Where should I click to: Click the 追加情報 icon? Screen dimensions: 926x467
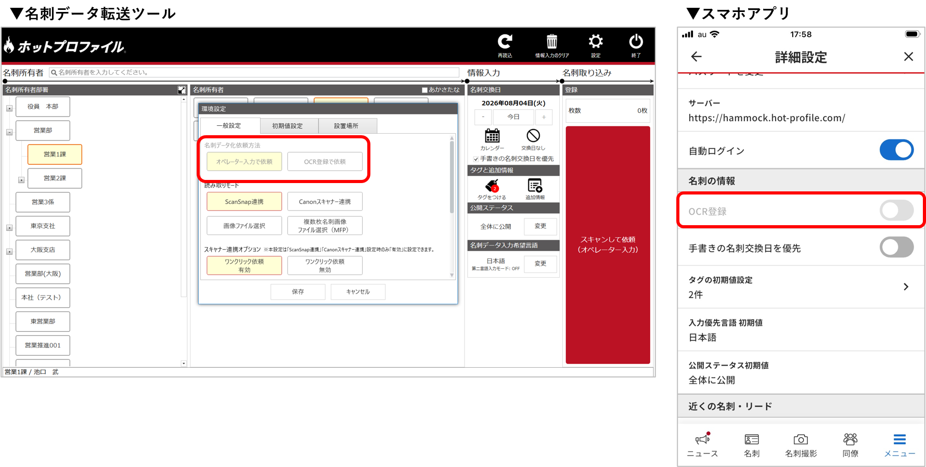[x=535, y=186]
